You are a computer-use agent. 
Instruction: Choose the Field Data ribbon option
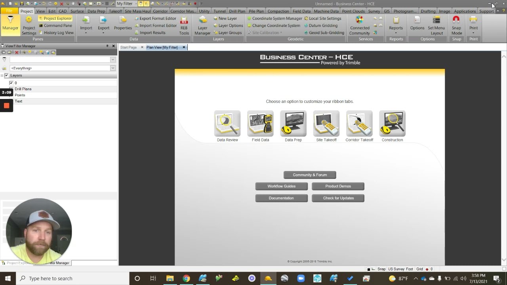tap(260, 126)
